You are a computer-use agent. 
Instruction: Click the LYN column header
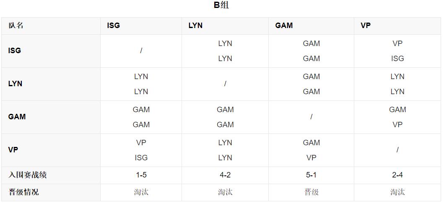click(195, 26)
